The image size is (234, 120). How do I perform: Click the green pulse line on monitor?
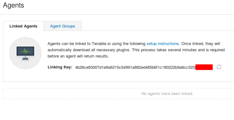click(25, 51)
